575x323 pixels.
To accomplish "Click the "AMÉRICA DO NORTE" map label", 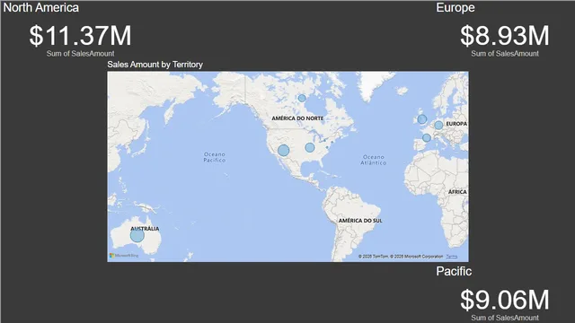I will (297, 118).
